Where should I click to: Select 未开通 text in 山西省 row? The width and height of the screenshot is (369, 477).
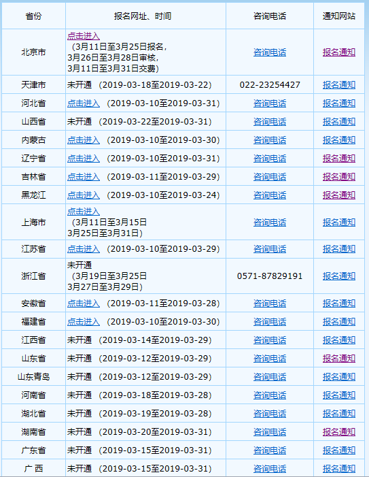click(80, 121)
